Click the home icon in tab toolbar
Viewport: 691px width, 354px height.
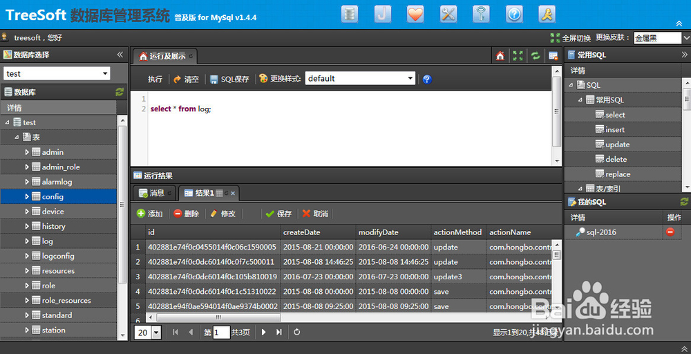500,56
